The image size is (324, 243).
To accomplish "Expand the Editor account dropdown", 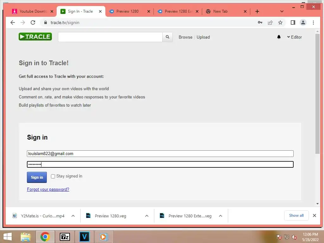I will (x=294, y=37).
